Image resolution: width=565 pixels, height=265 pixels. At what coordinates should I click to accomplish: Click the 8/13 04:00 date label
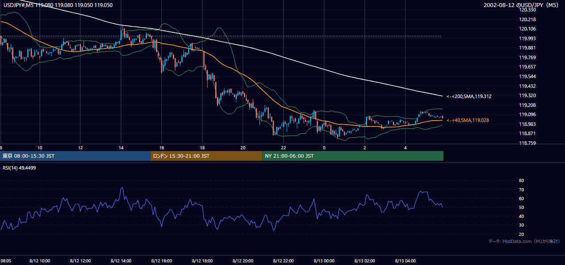[x=405, y=261]
